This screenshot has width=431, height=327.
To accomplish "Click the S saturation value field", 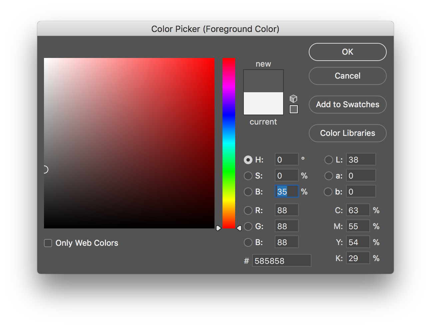I will (287, 175).
